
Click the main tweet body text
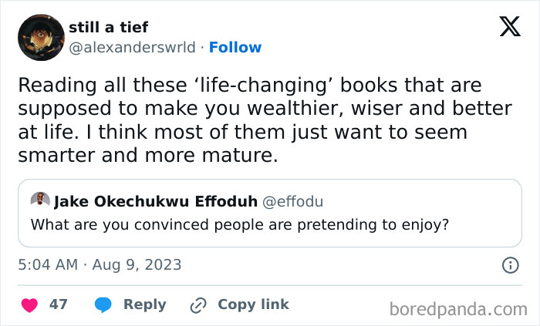[x=265, y=120]
